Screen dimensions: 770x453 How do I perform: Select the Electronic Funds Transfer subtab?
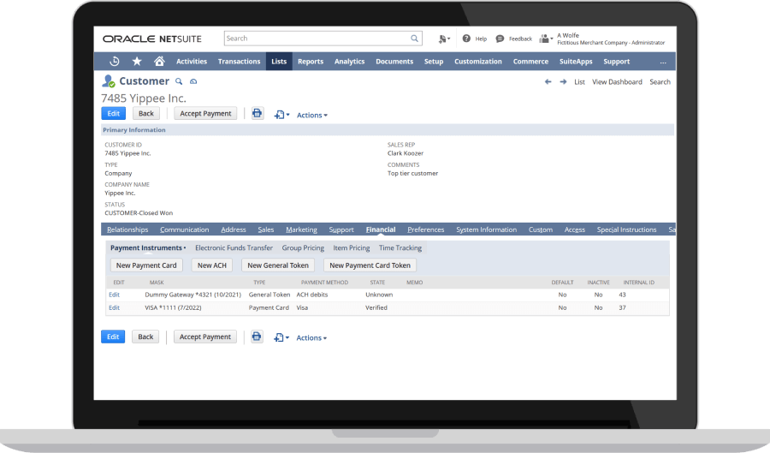click(x=234, y=247)
